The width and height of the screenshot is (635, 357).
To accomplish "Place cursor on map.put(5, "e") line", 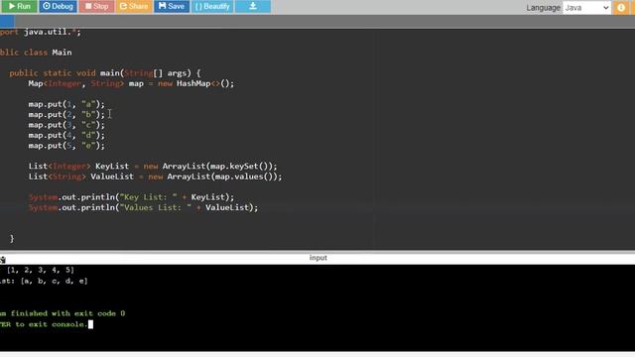I will (66, 146).
